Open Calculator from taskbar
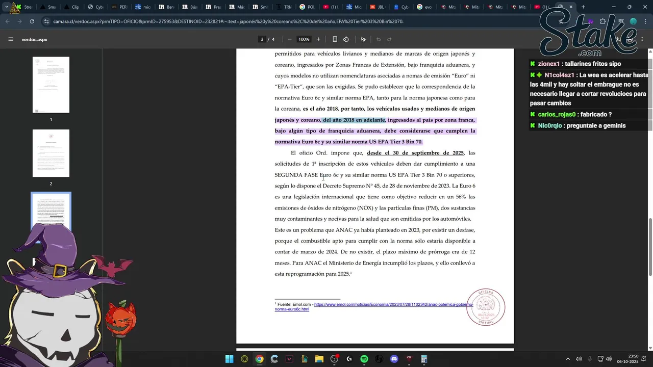The height and width of the screenshot is (367, 653). (424, 359)
